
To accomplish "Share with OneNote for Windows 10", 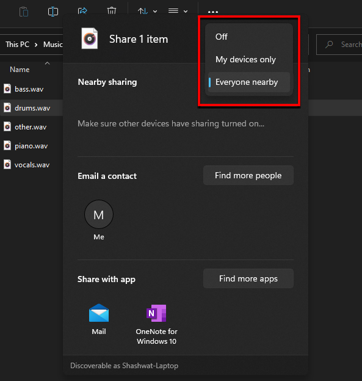I will [156, 324].
